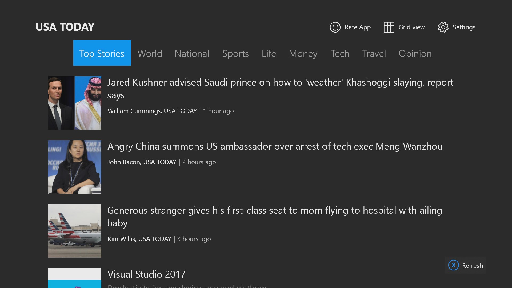Go to the Opinion tab

point(415,54)
